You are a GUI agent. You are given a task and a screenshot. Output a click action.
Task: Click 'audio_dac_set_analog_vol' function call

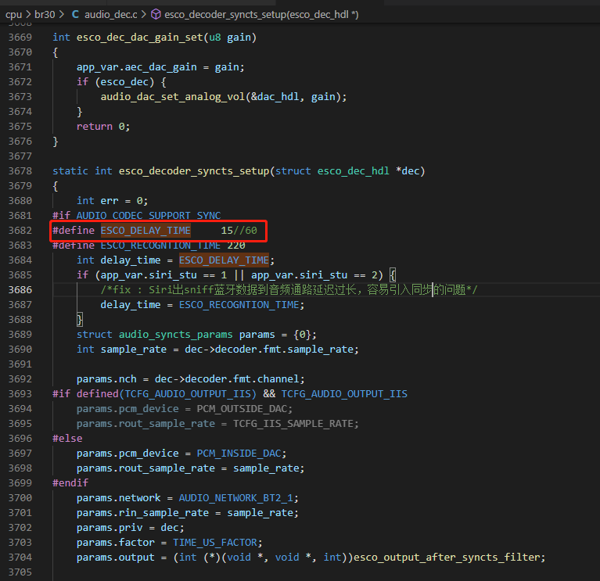click(173, 97)
